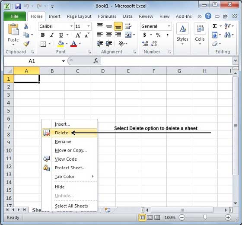Click the Sort and Filter icon
The image size is (242, 225).
click(x=227, y=26)
